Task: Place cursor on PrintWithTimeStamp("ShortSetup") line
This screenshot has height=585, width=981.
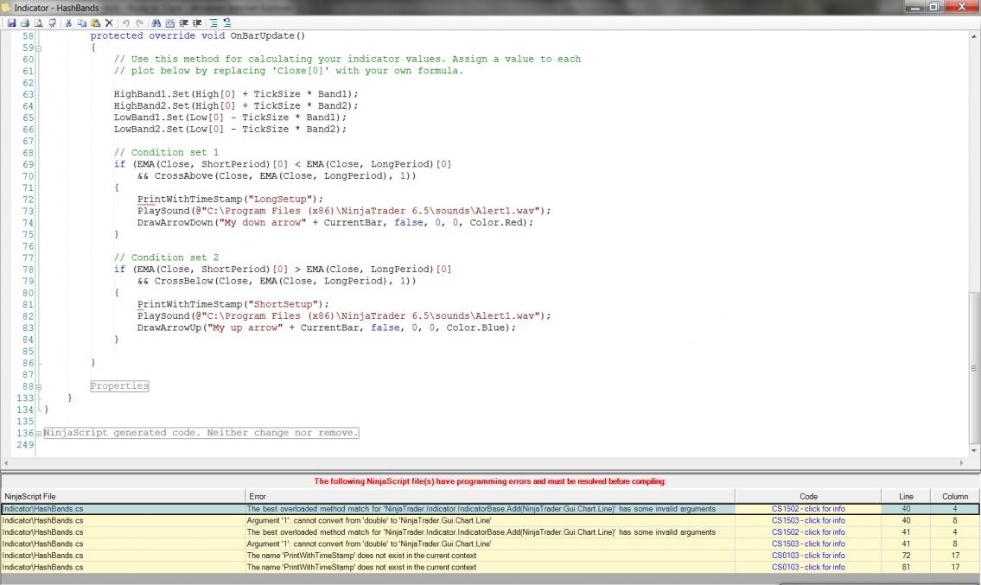Action: coord(233,304)
